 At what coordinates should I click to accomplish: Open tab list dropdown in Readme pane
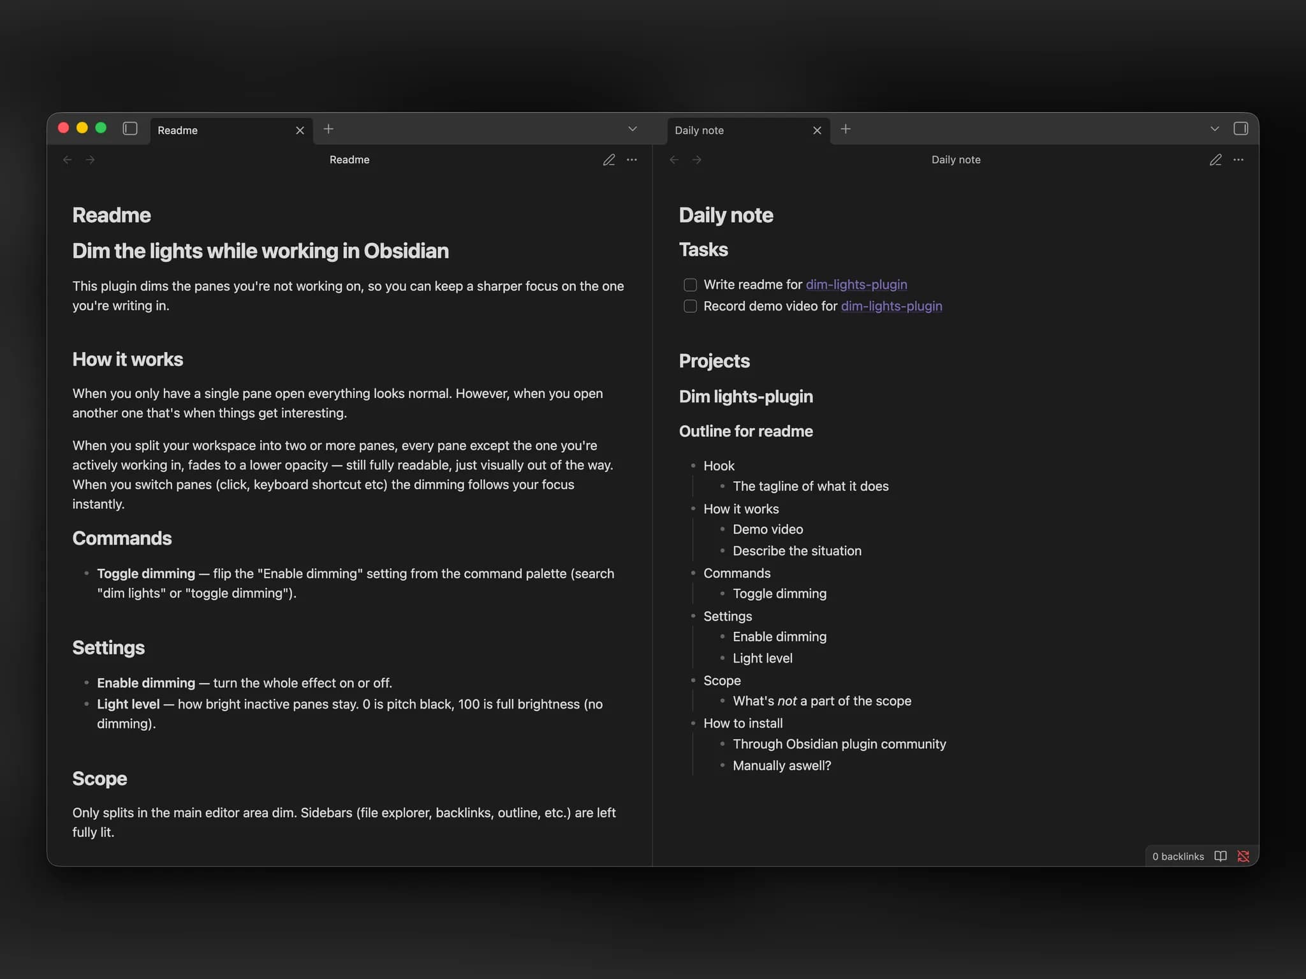[633, 129]
